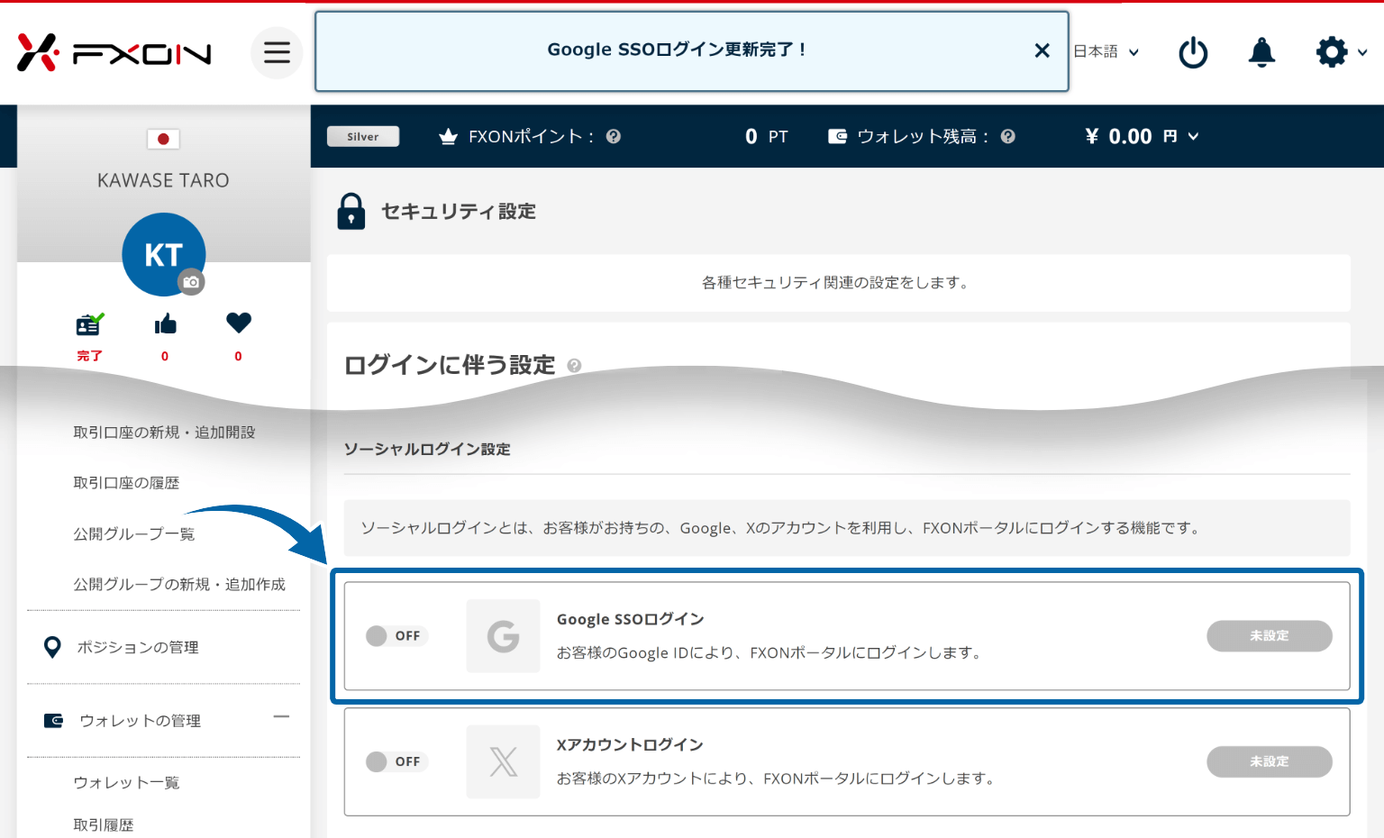1384x838 pixels.
Task: Click 未設定 button for Google SSO
Action: (x=1270, y=636)
